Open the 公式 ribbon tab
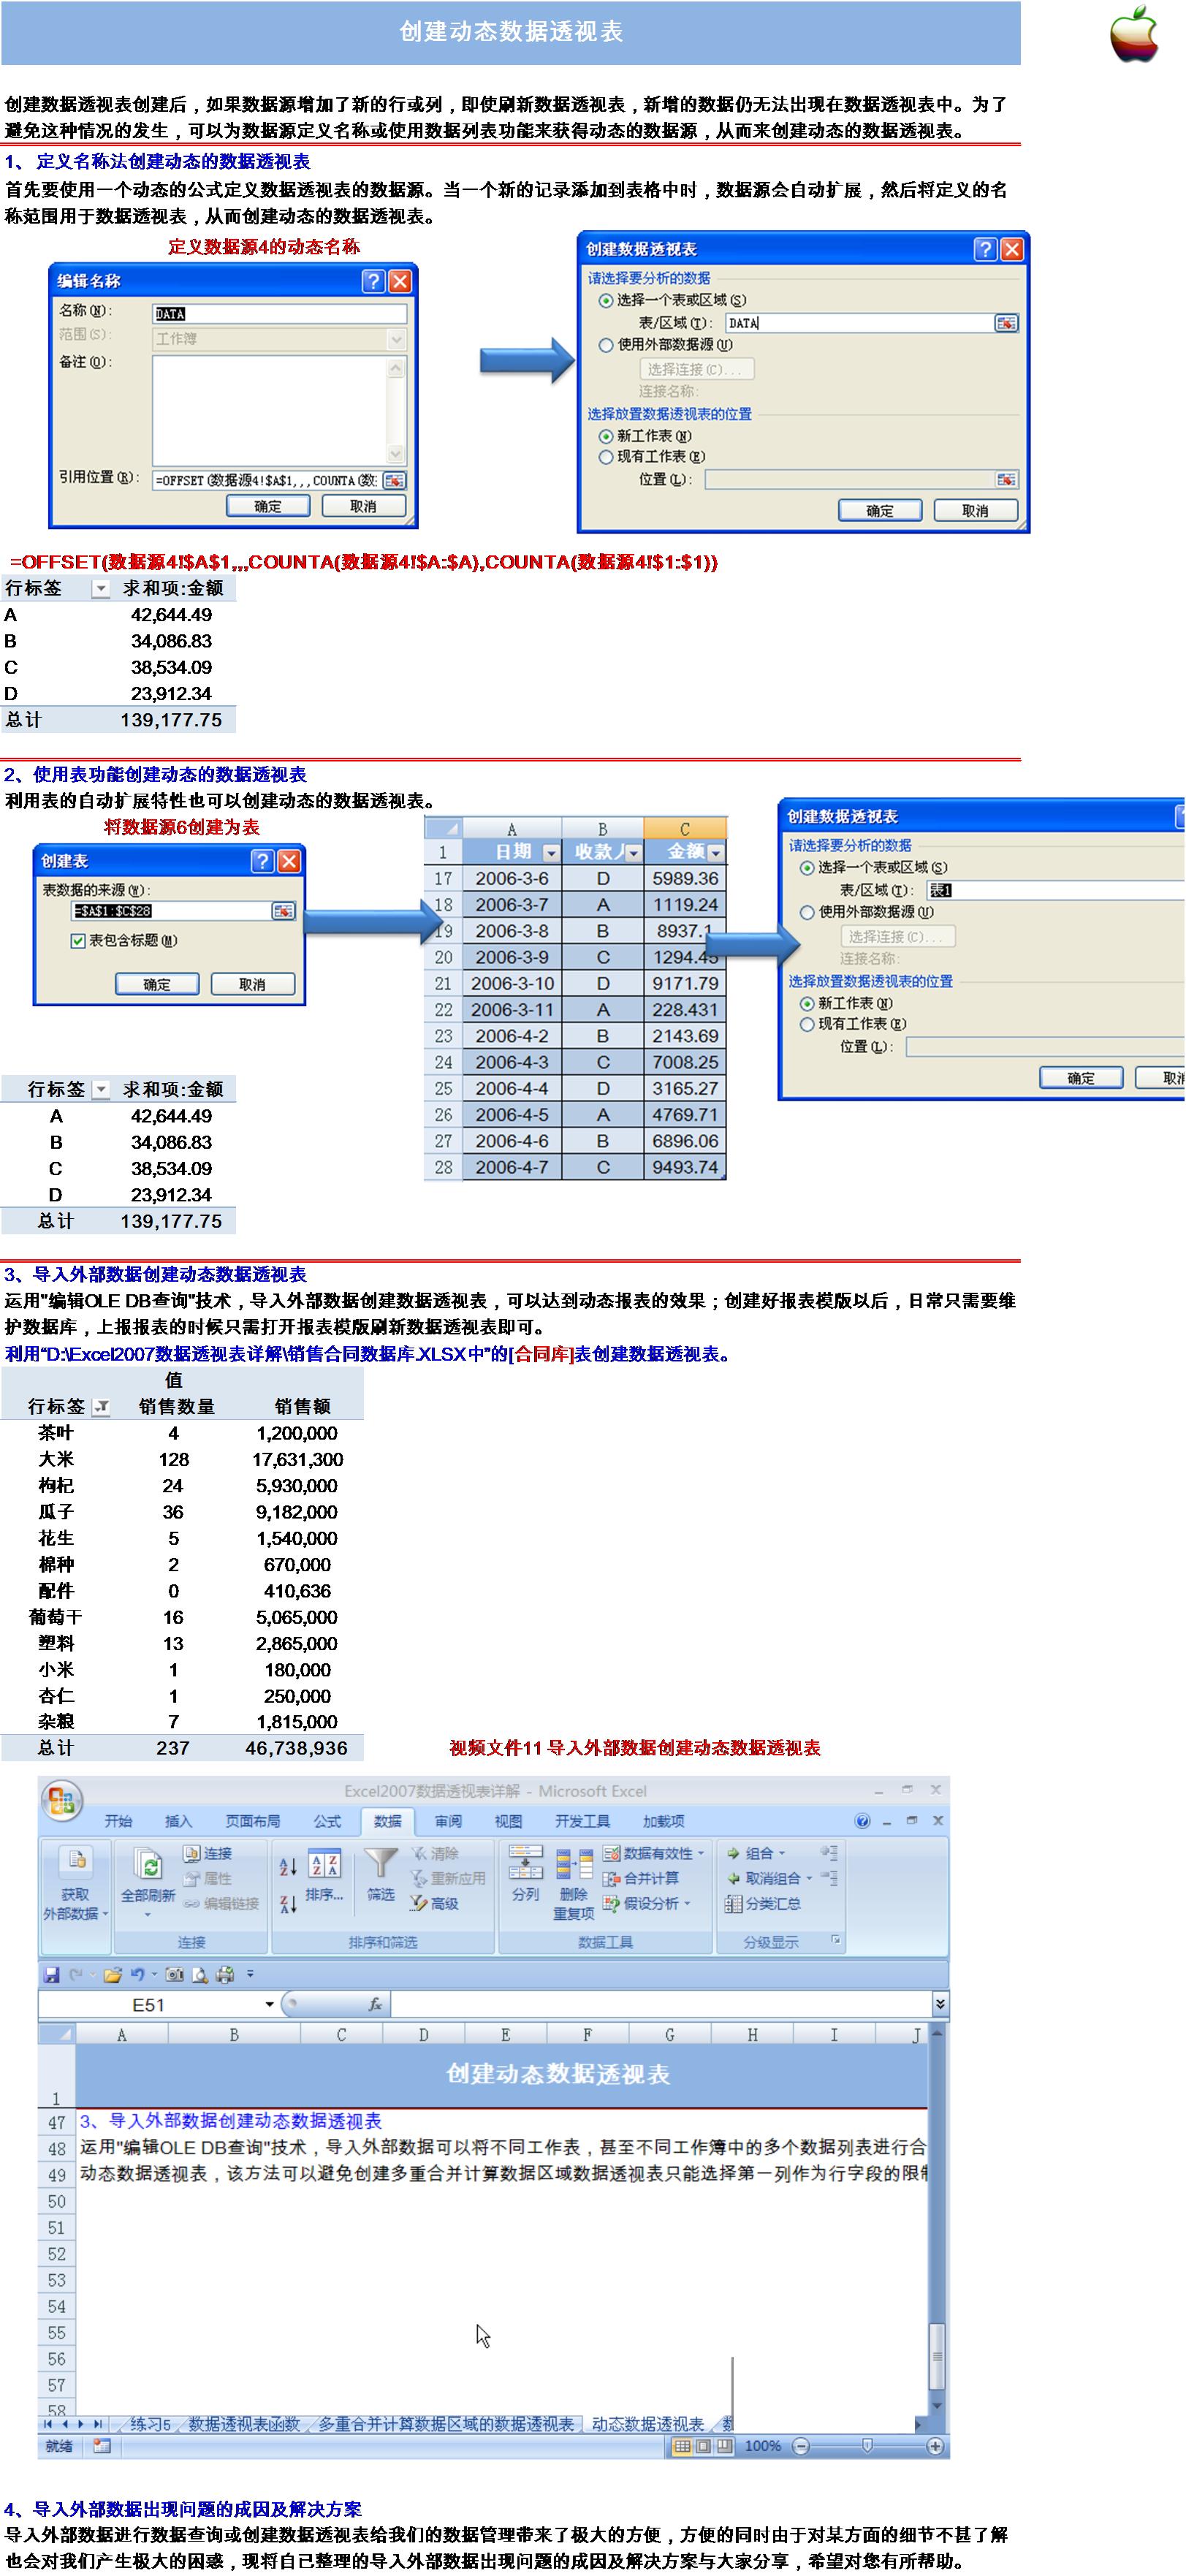Image resolution: width=1186 pixels, height=2576 pixels. [x=327, y=1821]
